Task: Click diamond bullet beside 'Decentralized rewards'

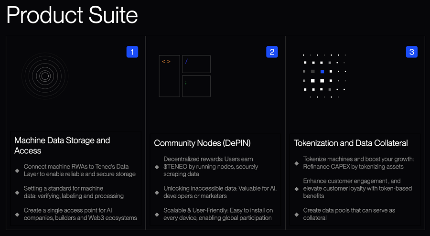Action: tap(157, 167)
